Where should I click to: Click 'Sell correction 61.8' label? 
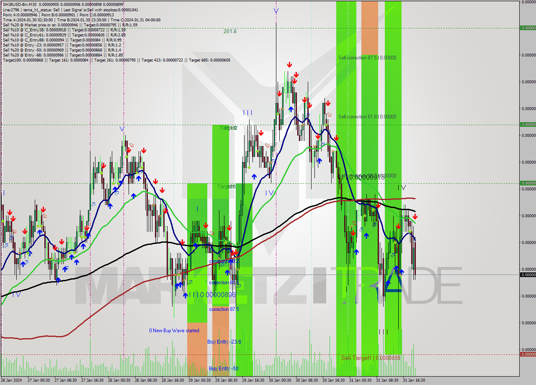tap(367, 117)
